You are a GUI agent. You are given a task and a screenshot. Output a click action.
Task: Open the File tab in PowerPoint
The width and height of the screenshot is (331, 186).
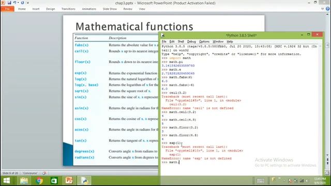[7, 9]
